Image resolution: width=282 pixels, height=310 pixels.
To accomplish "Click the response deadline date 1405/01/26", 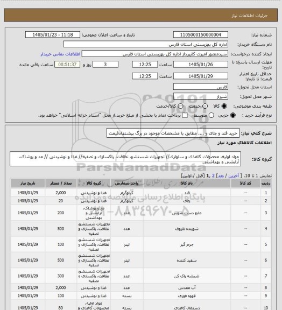I will [201, 65].
